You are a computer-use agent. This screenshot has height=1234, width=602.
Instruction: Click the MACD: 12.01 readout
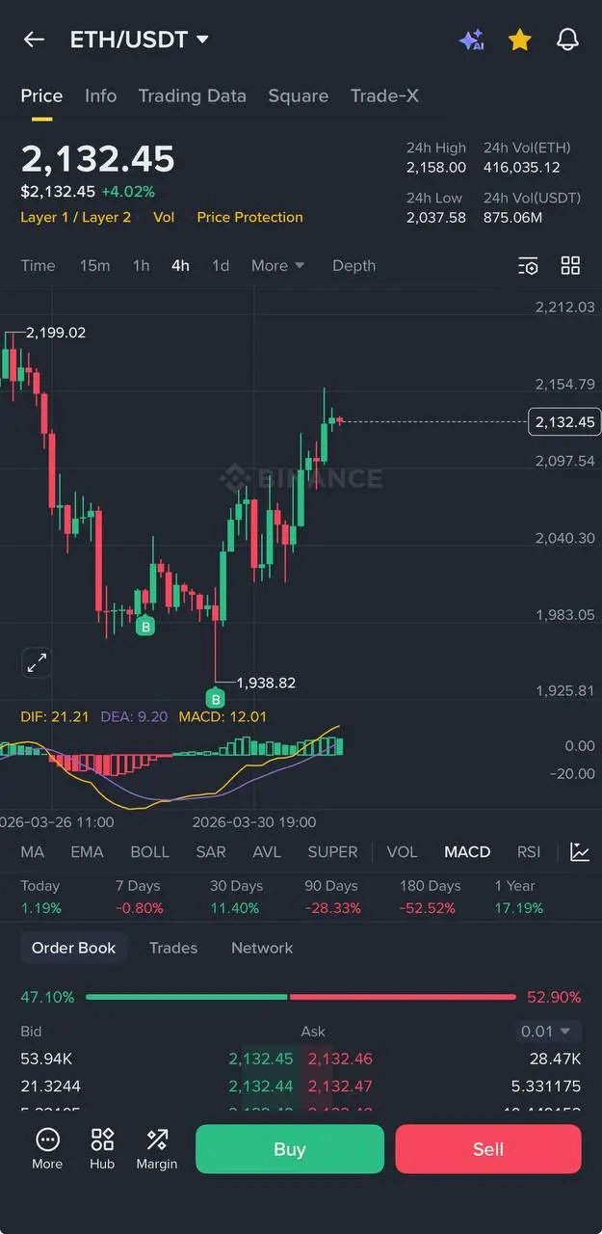222,716
